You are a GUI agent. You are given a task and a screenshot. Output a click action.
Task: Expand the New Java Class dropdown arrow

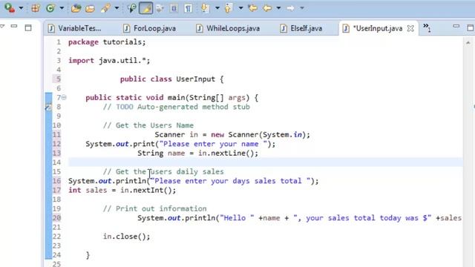pyautogui.click(x=62, y=8)
